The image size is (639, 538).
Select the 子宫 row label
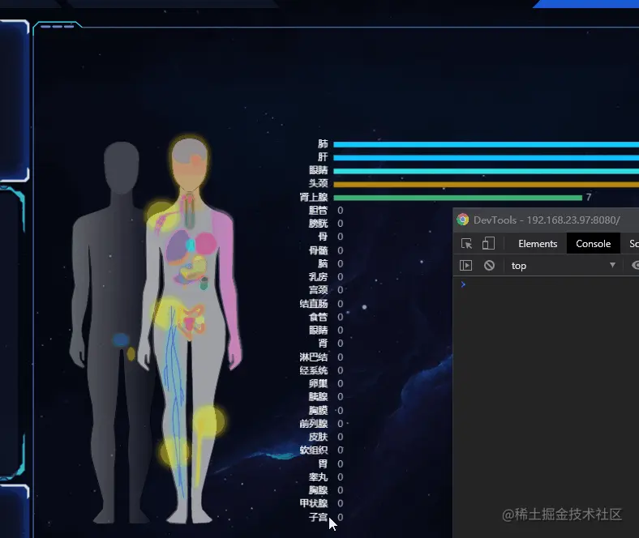[318, 517]
